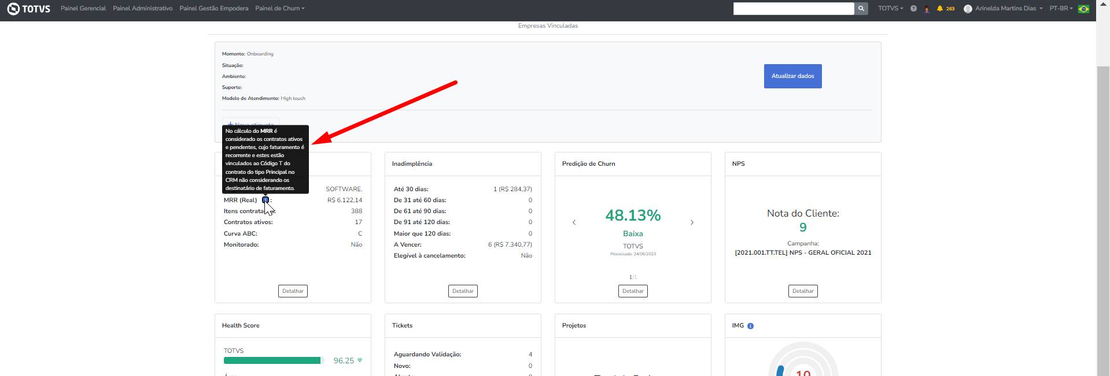The width and height of the screenshot is (1110, 376).
Task: Click the 96.25 health score value
Action: click(344, 360)
